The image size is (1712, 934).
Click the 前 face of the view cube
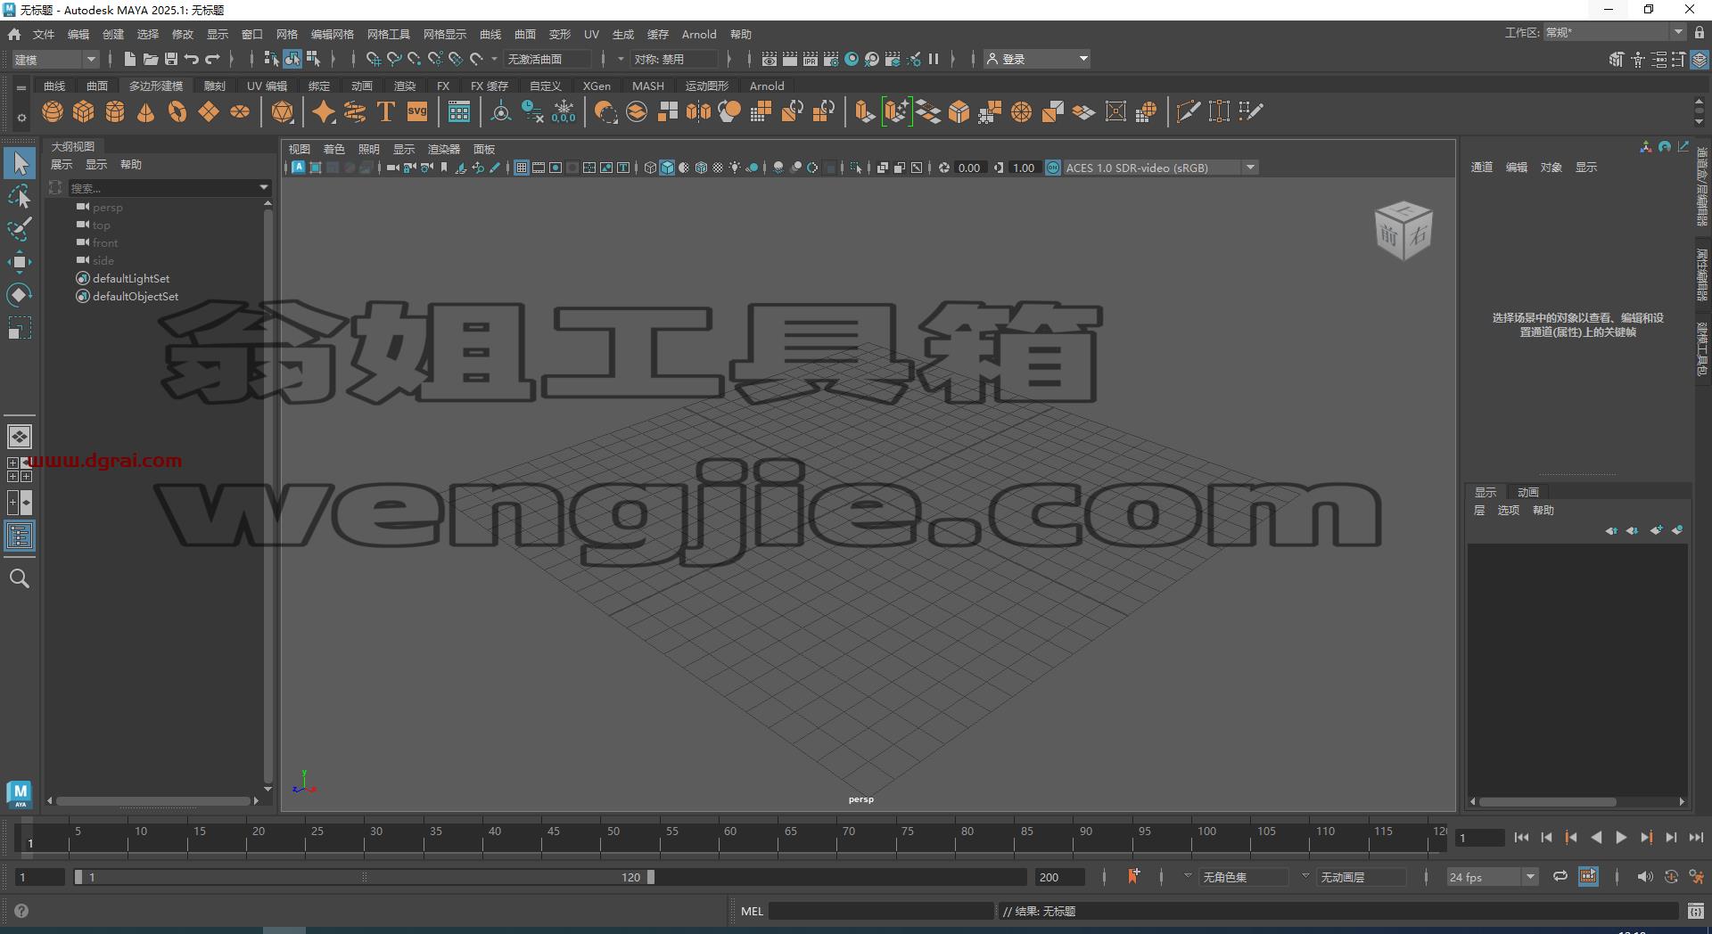pyautogui.click(x=1389, y=236)
